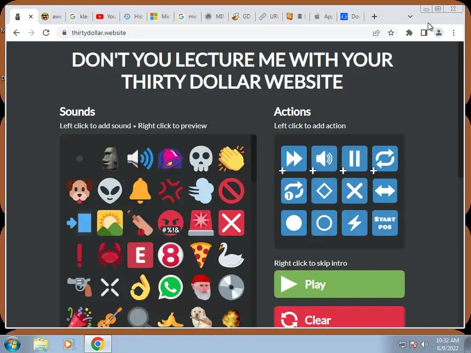The width and height of the screenshot is (471, 353).
Task: Add the red siren light sound
Action: tap(201, 223)
